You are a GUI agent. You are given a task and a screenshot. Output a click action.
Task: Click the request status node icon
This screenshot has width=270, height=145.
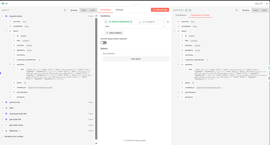[6, 16]
